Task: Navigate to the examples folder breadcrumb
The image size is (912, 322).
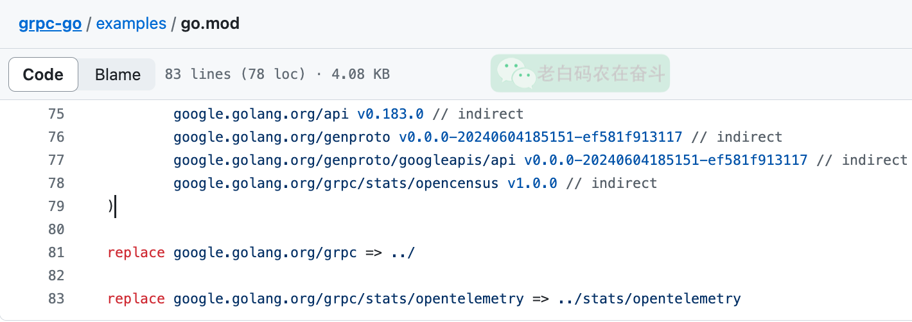Action: (x=131, y=24)
